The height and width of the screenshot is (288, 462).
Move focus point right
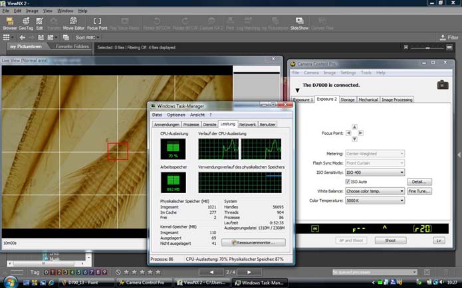360,133
